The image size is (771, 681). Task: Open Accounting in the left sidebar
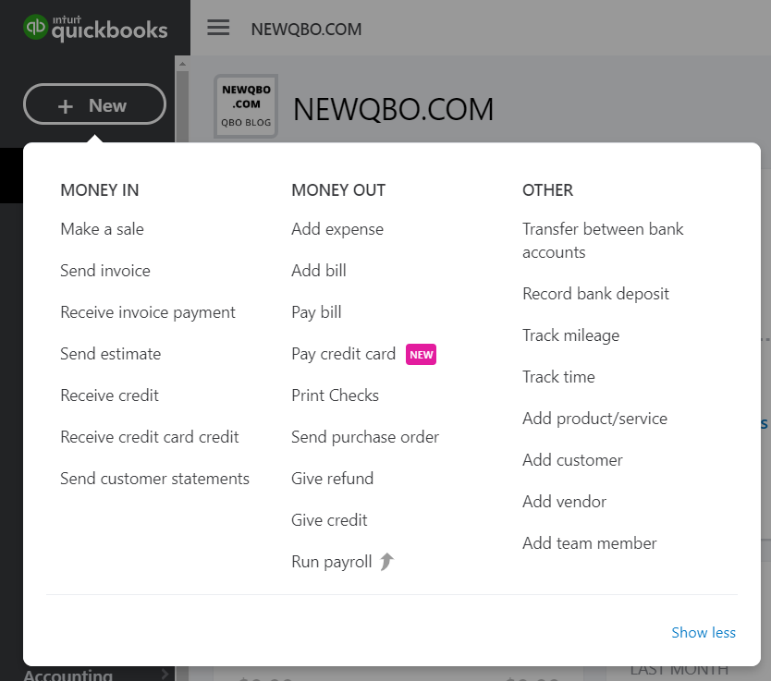pyautogui.click(x=68, y=675)
